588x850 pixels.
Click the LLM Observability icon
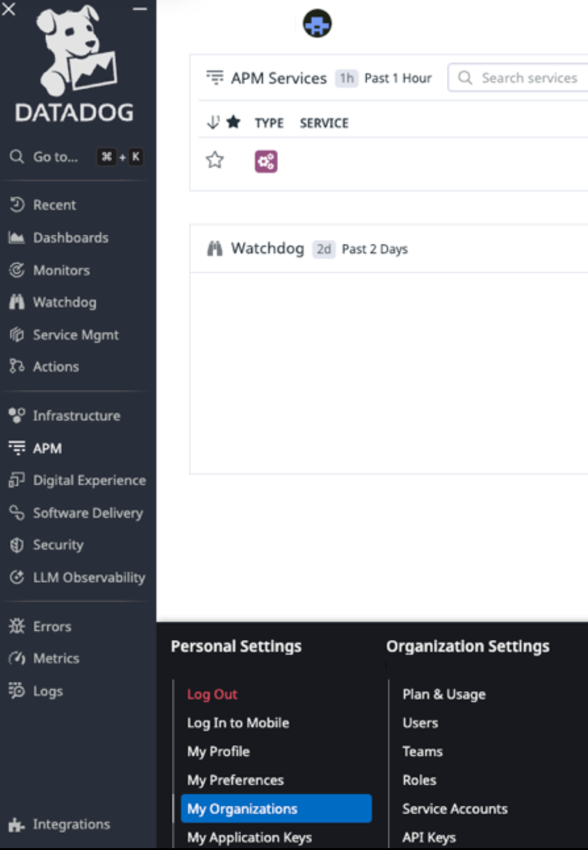[17, 577]
